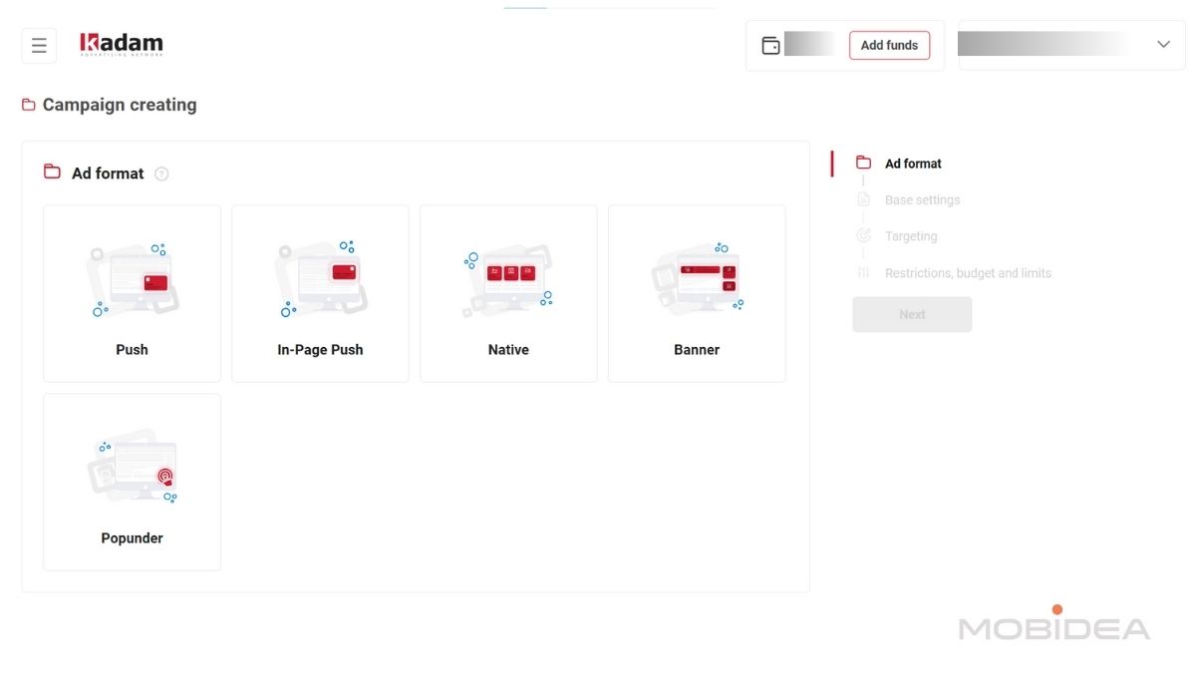Select the Popunder ad format illustration
The width and height of the screenshot is (1196, 698).
[132, 469]
